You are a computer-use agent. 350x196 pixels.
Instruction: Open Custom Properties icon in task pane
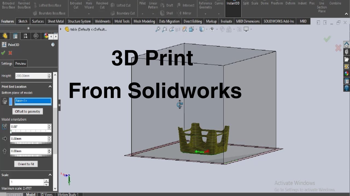[x=346, y=81]
